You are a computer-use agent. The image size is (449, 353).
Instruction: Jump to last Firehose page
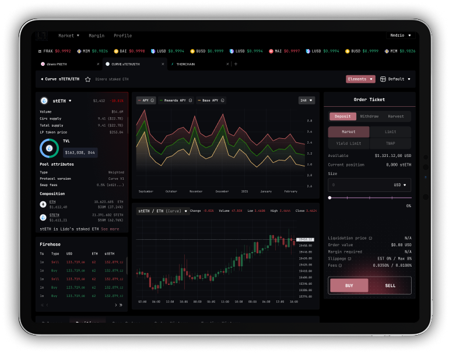coord(121,305)
